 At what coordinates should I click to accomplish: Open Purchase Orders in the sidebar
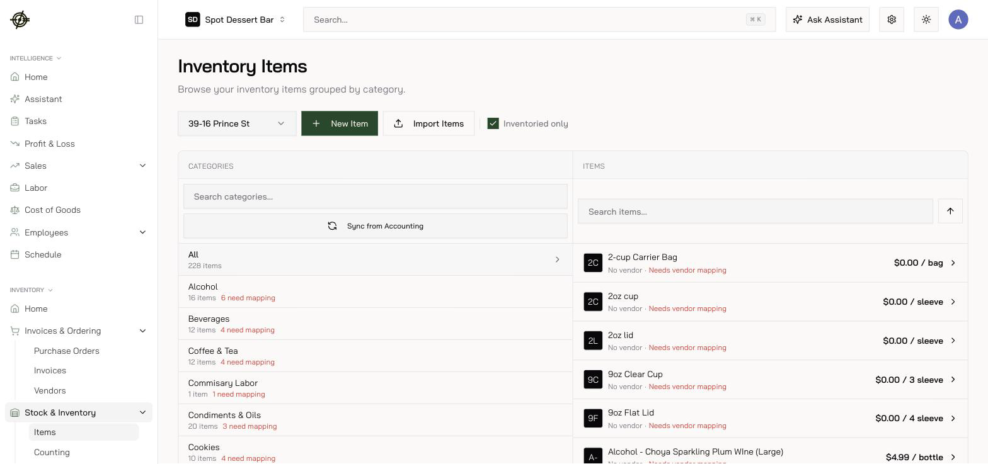point(66,351)
